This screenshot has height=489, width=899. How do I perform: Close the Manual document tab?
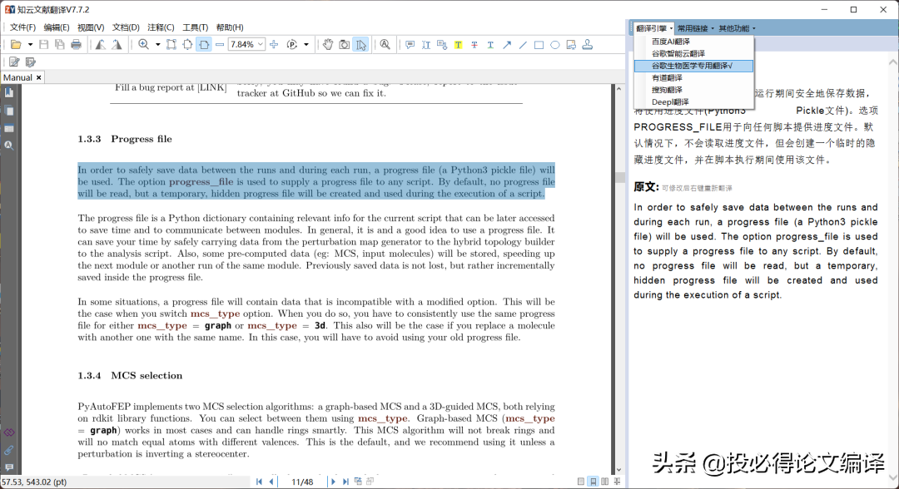tap(39, 77)
